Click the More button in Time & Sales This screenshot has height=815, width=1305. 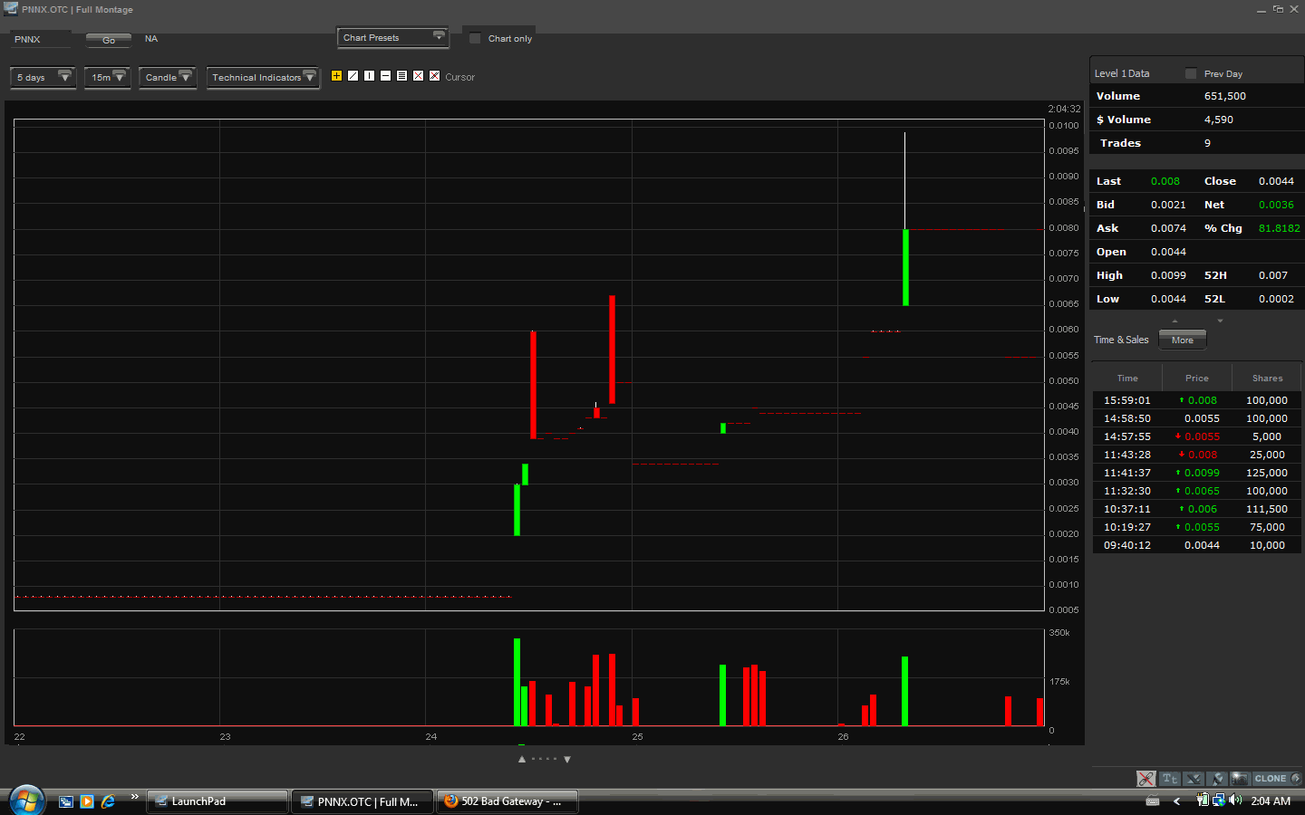tap(1183, 340)
